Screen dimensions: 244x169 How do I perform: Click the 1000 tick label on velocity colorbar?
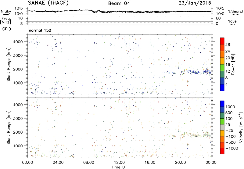[x=230, y=107]
